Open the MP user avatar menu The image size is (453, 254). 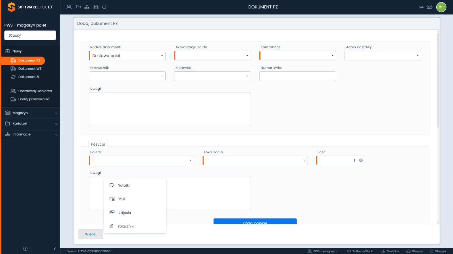(441, 7)
